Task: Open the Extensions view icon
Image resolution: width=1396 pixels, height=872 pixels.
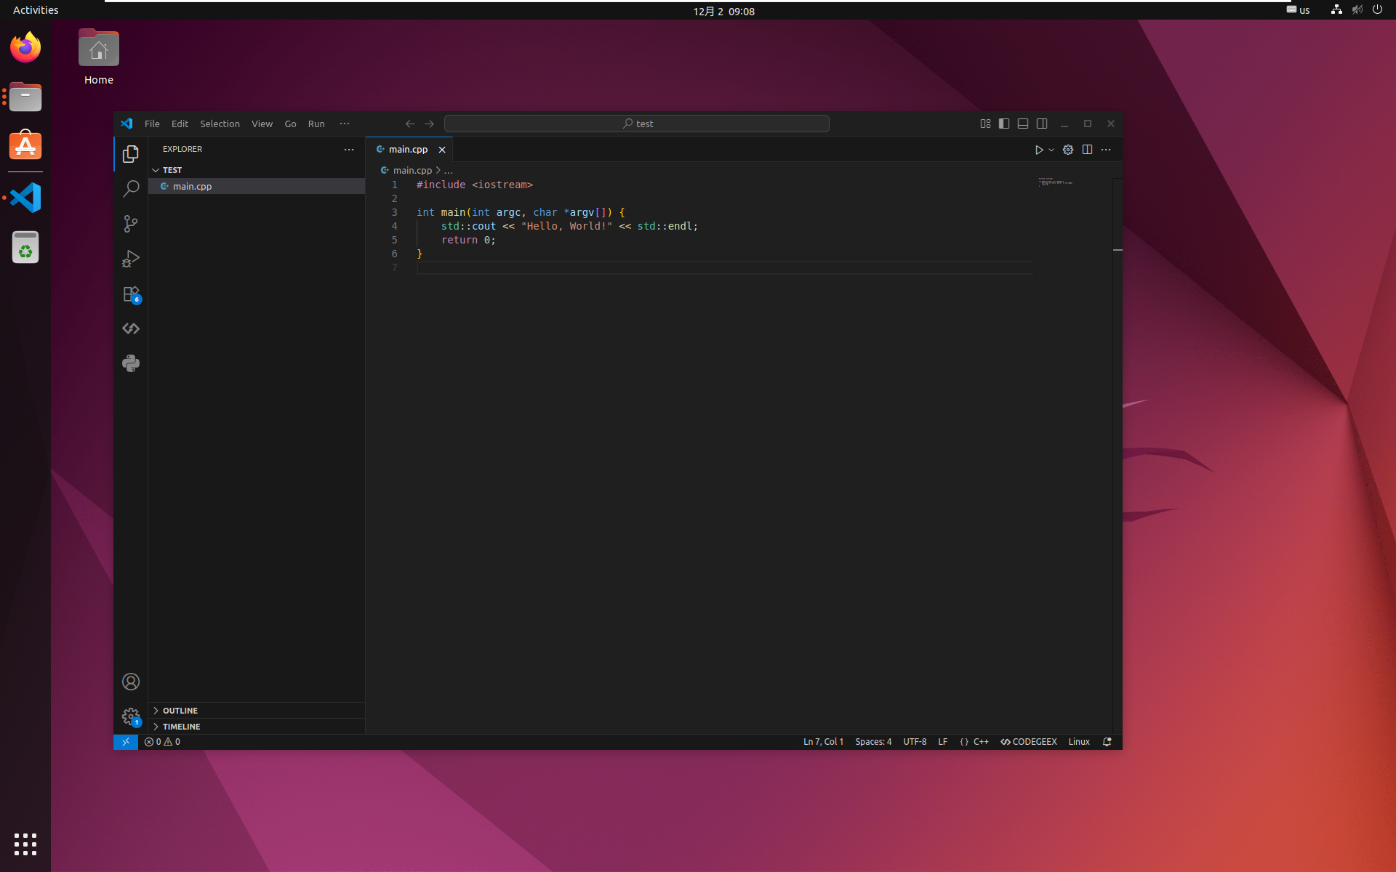Action: [x=131, y=294]
